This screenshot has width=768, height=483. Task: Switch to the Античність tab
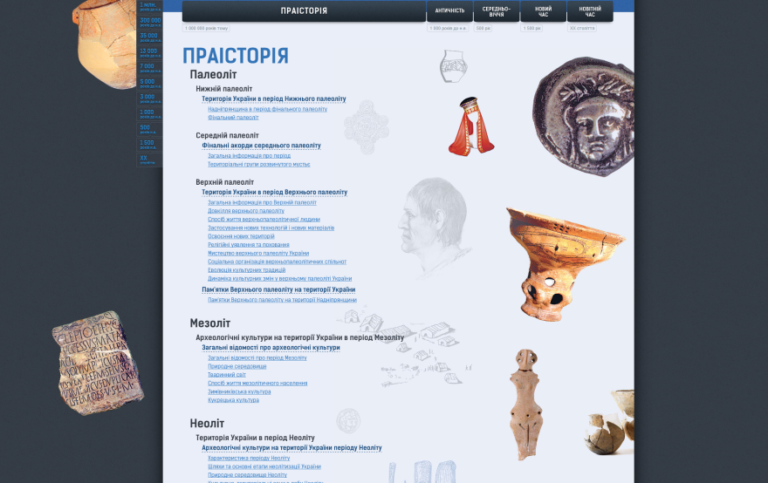pos(449,10)
